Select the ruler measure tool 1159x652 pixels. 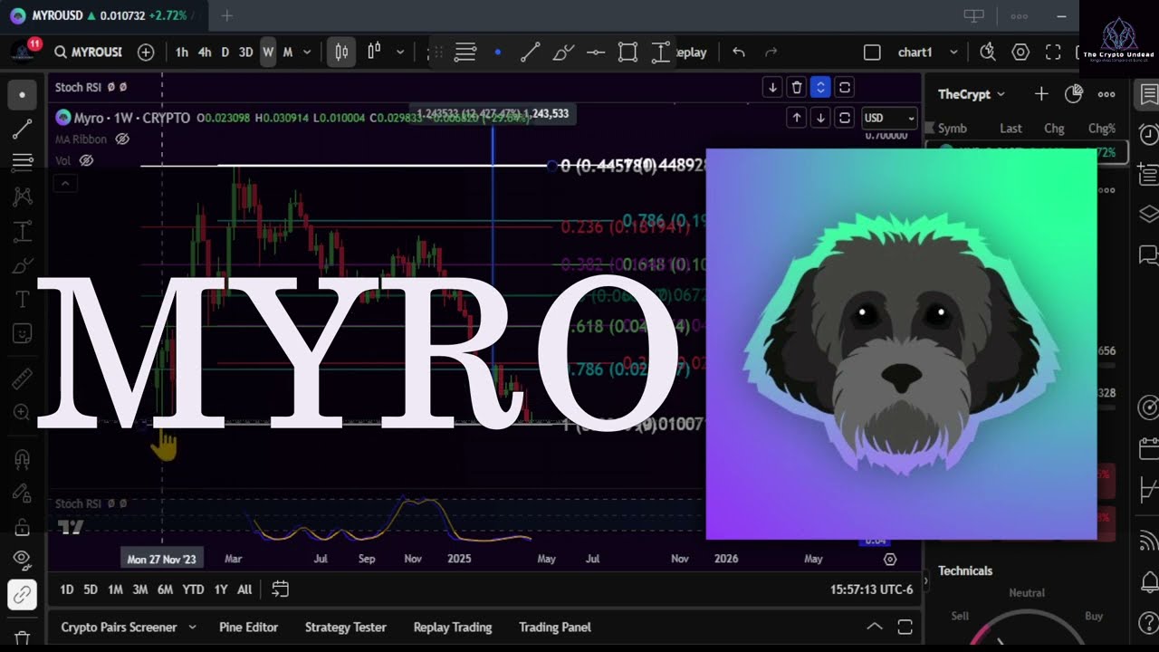coord(22,379)
